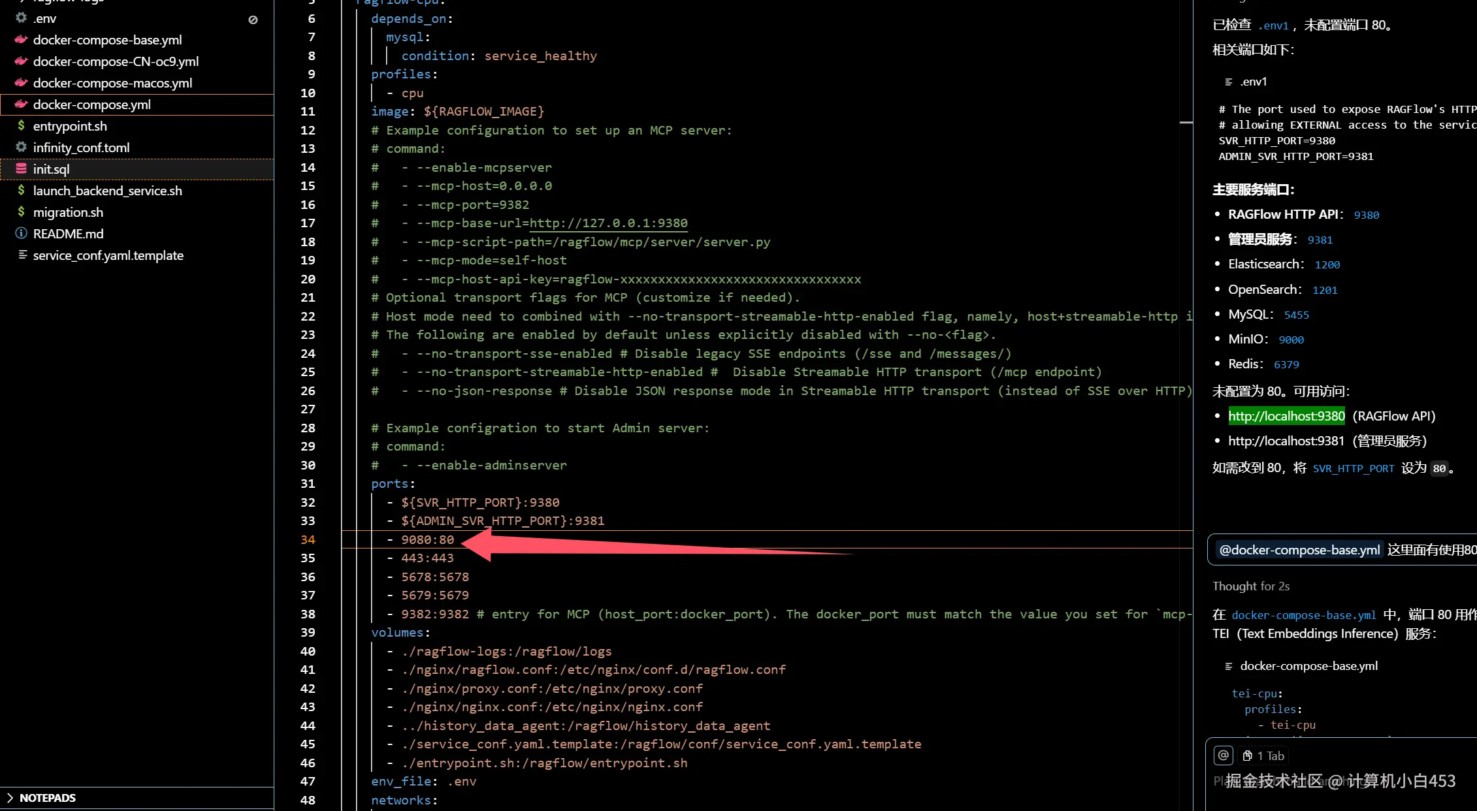The height and width of the screenshot is (811, 1477).
Task: Open the .env1 code block header
Action: pos(1252,82)
